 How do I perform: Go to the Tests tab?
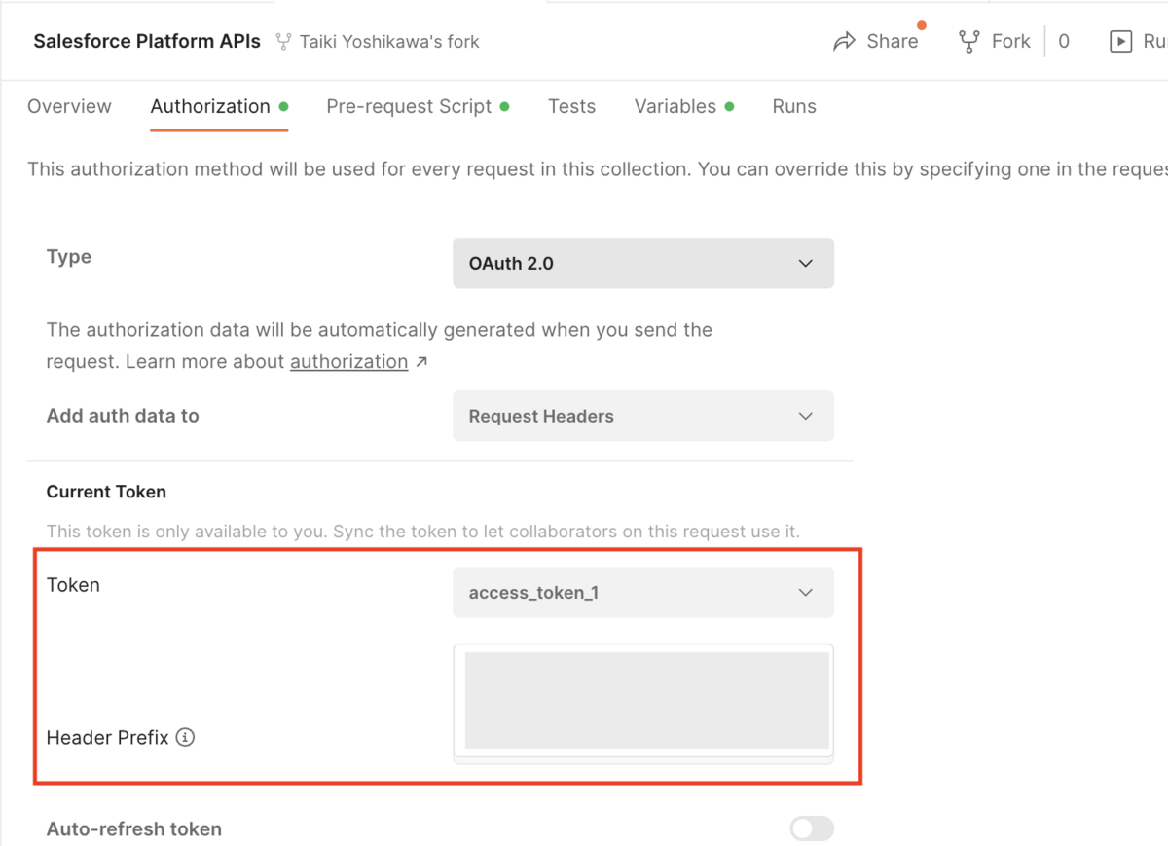(571, 107)
